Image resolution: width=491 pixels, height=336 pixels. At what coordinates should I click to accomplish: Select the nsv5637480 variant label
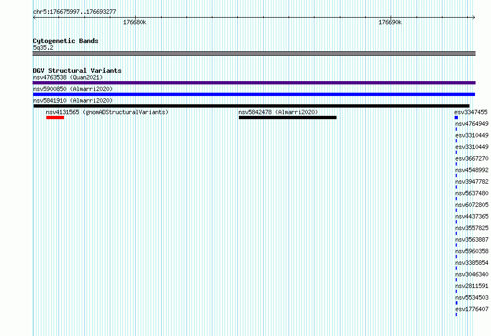[472, 193]
